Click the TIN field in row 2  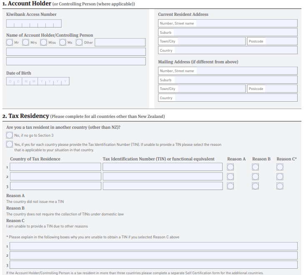point(163,176)
